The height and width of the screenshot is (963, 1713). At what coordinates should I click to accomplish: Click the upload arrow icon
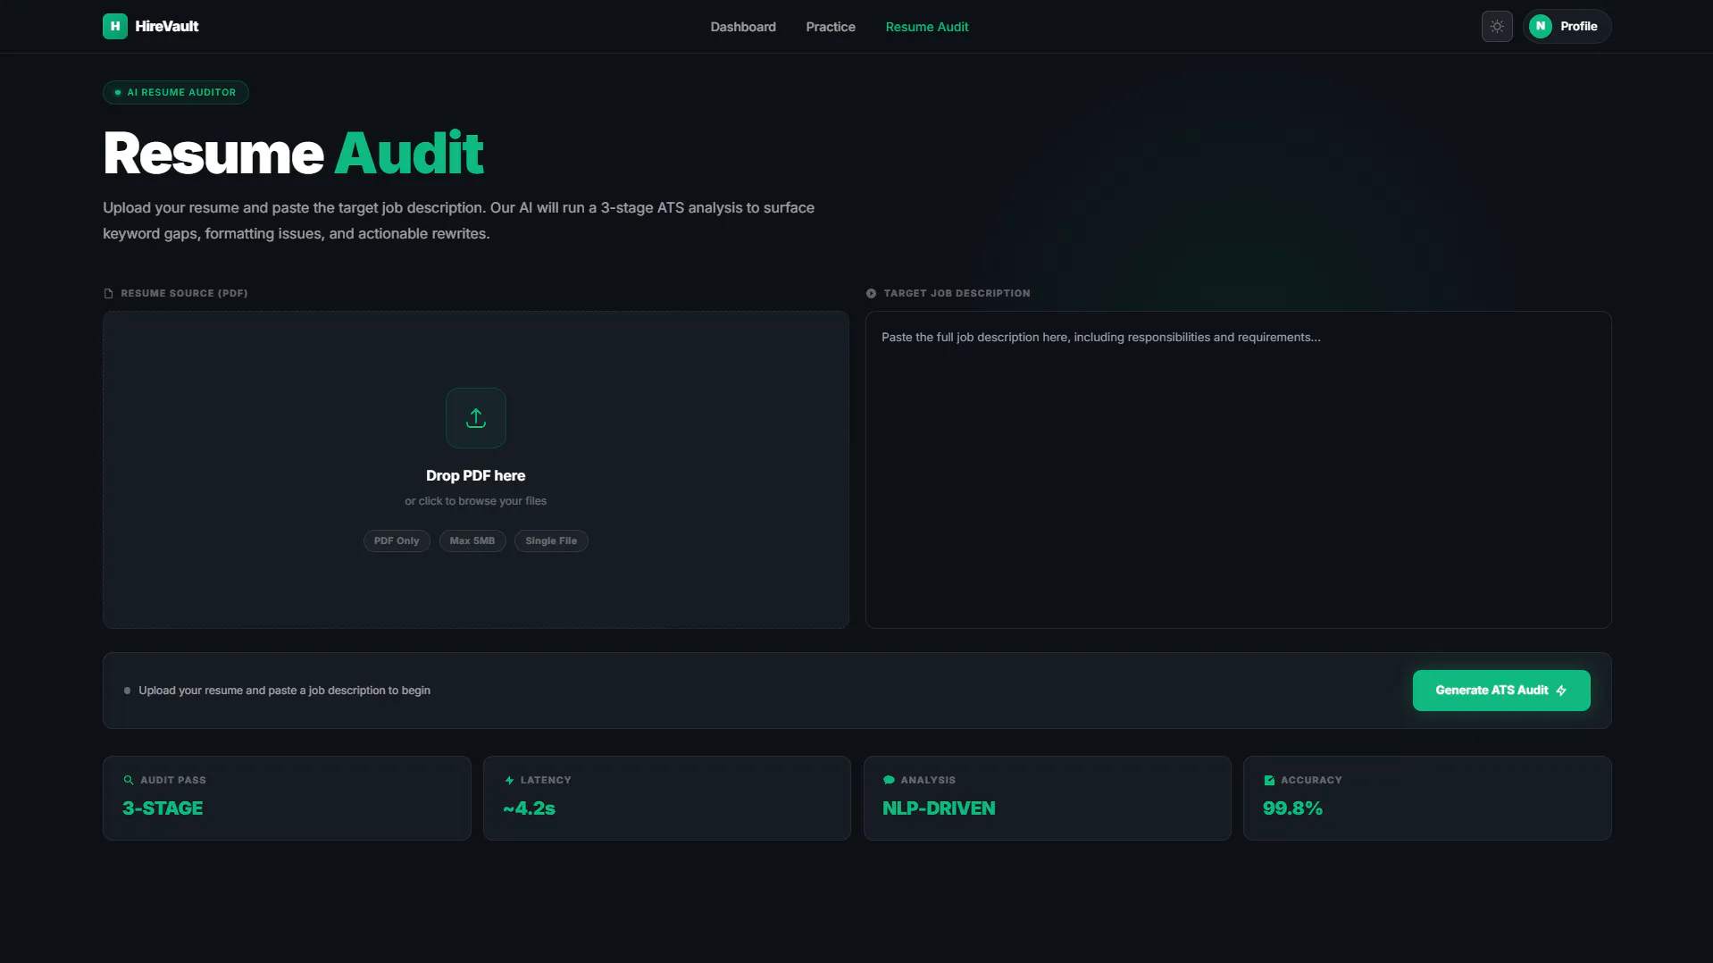[x=476, y=418]
